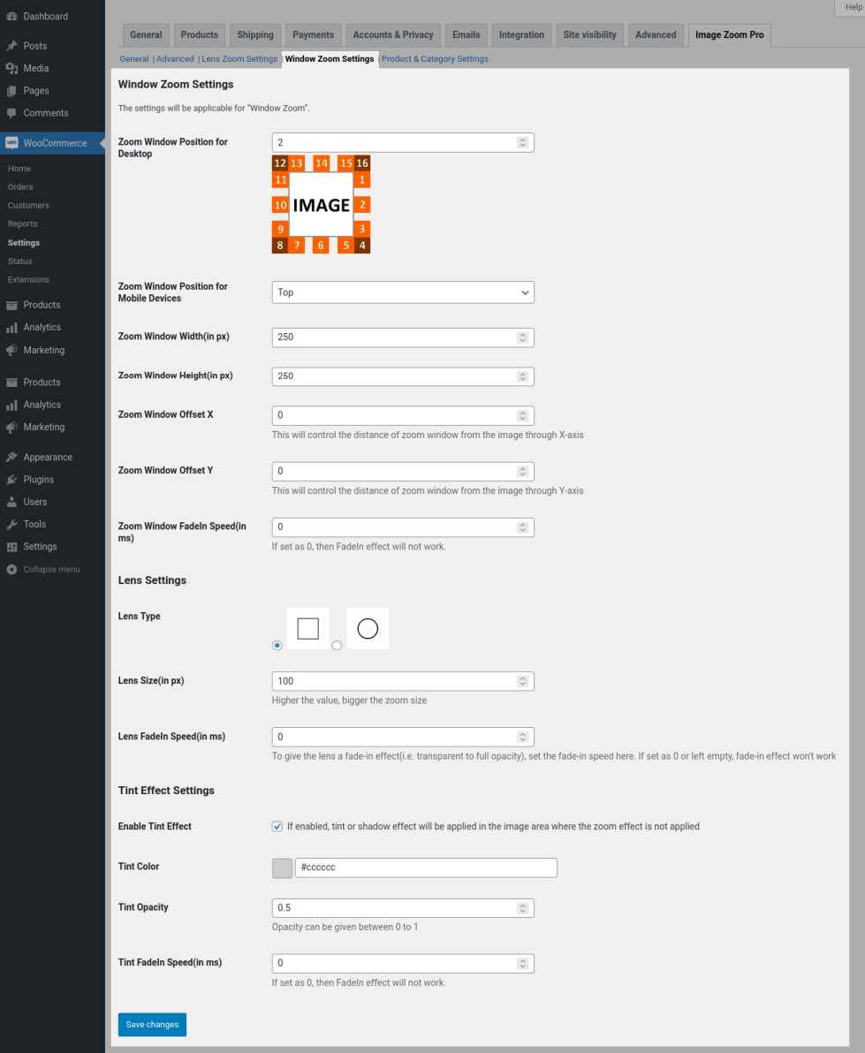Click the Zoom Window FadeIn Speed stepper

click(x=522, y=527)
